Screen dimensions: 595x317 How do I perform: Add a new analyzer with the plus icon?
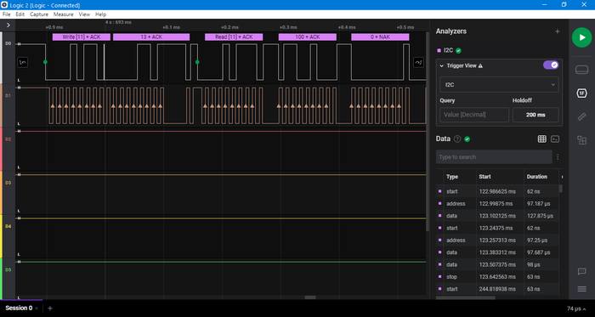558,31
